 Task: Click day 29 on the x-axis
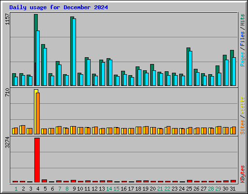tap(218, 189)
